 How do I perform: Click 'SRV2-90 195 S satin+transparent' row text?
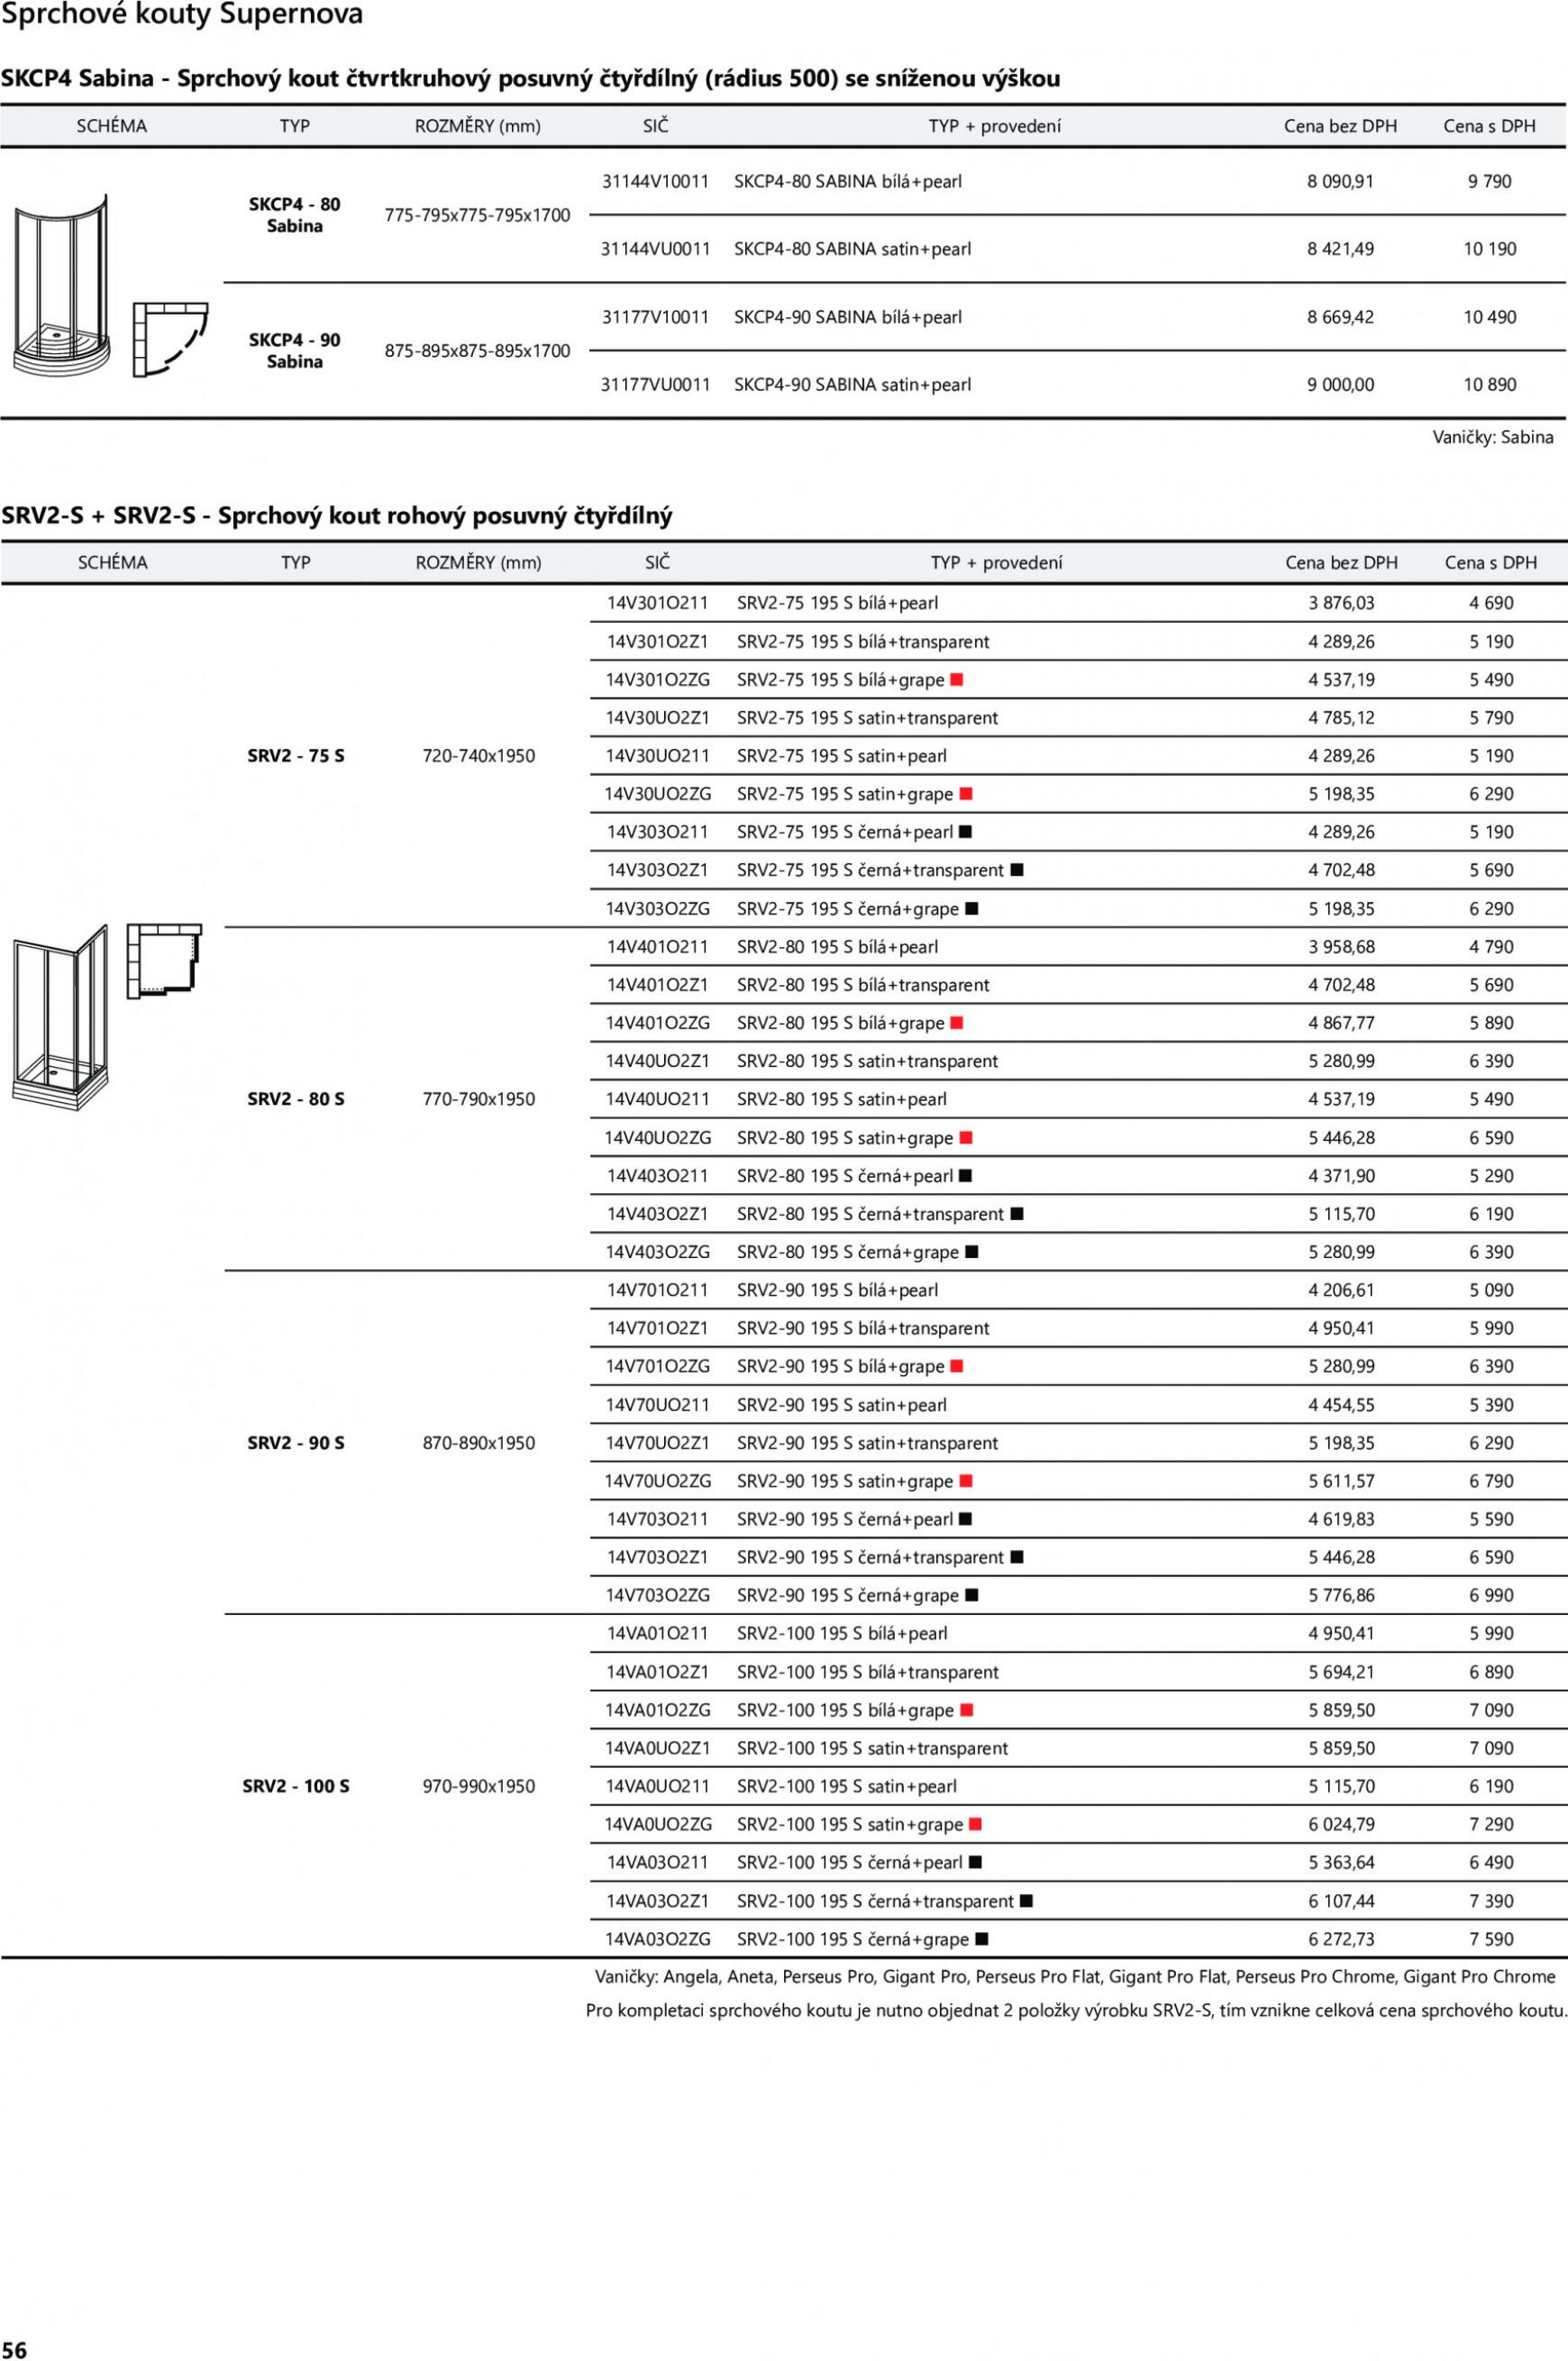[x=867, y=1443]
